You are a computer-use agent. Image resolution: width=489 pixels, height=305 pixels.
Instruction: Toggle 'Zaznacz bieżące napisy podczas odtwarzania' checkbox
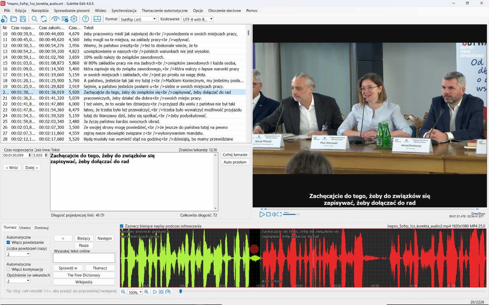[x=122, y=226]
